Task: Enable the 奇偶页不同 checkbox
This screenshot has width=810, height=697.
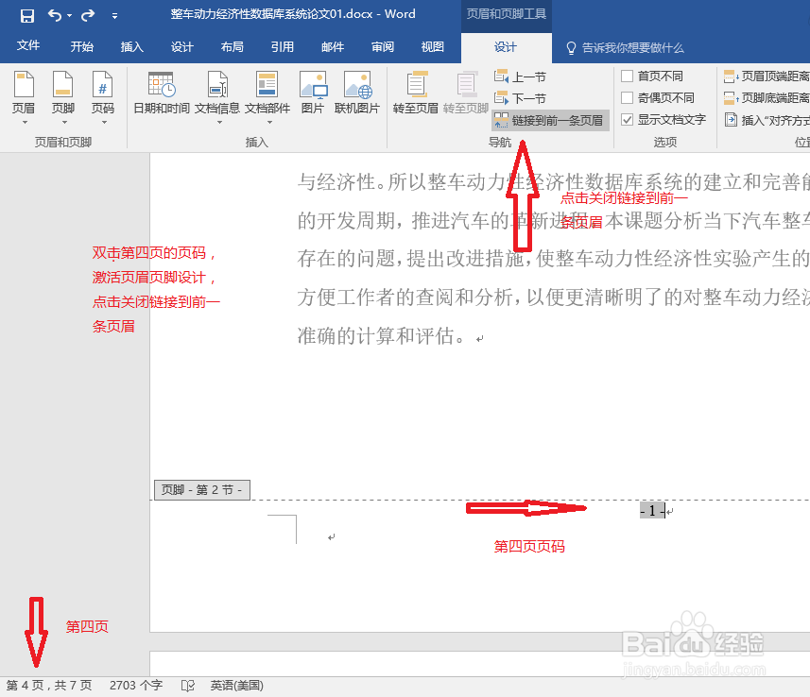Action: (x=628, y=97)
